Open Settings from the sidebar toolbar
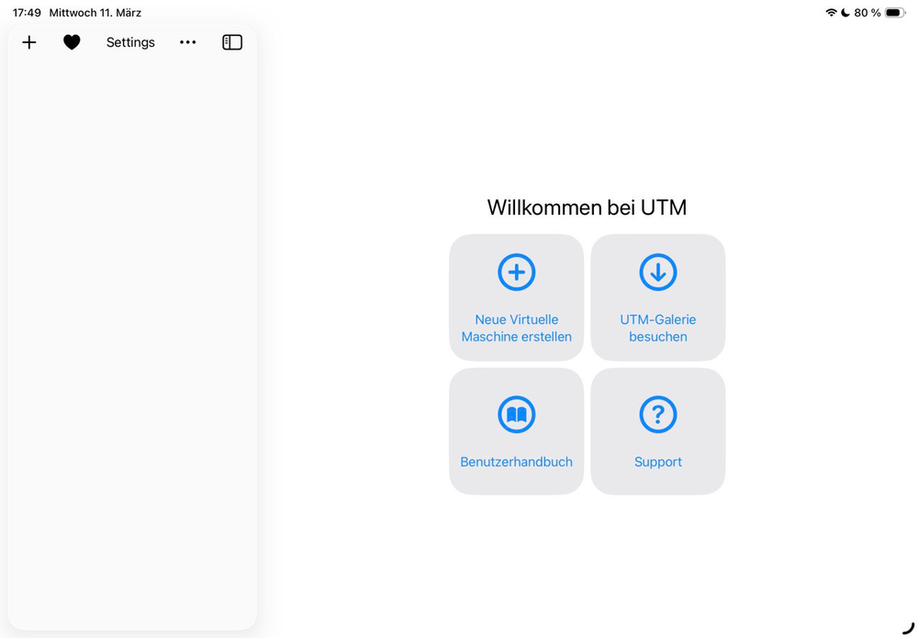The image size is (918, 638). tap(130, 42)
